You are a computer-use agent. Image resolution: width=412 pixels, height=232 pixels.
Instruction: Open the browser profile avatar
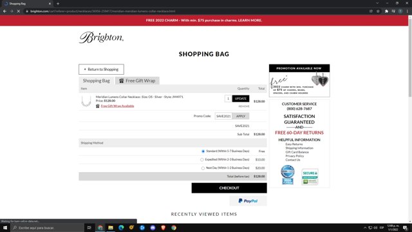(x=400, y=12)
